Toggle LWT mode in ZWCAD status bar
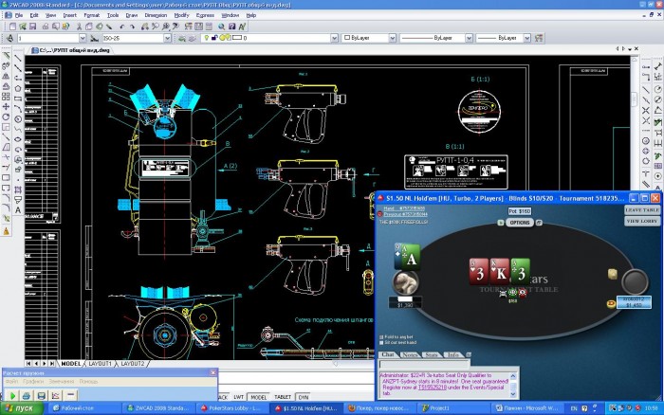Image resolution: width=664 pixels, height=415 pixels. tap(239, 397)
